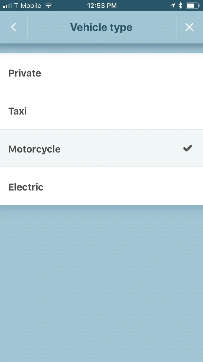Tap the 12:53 PM clock

pyautogui.click(x=102, y=5)
